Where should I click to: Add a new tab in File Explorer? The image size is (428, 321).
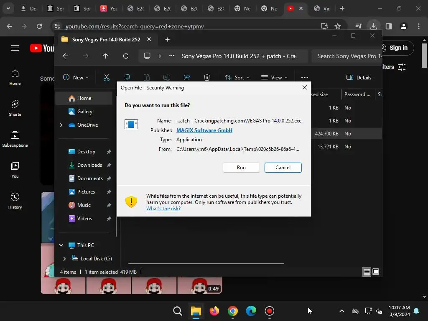(167, 40)
